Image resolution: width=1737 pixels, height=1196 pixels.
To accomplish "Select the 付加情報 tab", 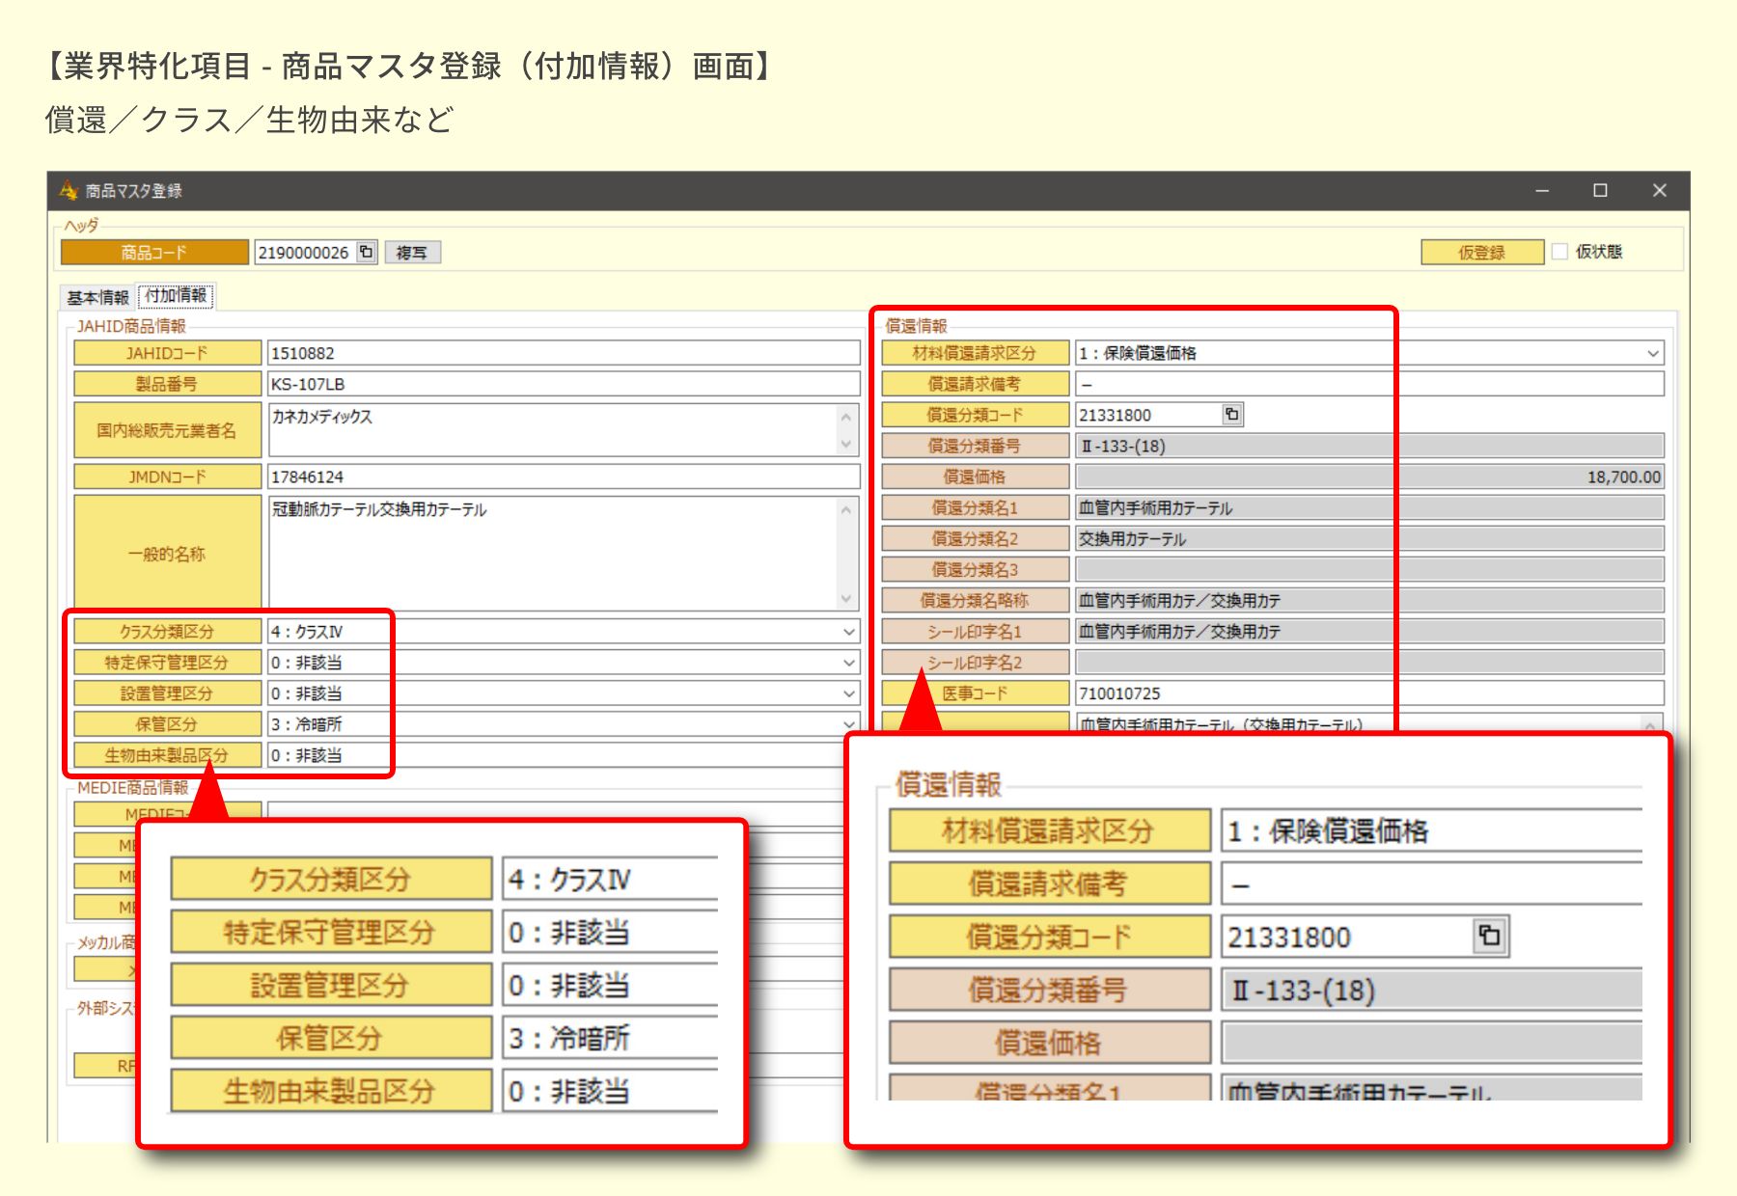I will point(176,295).
